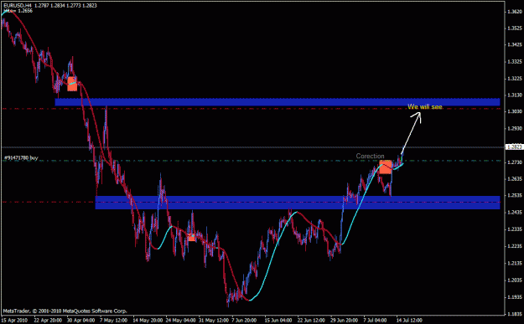Click the "#91471780 buy" order label
524x324 pixels.
tap(21, 157)
